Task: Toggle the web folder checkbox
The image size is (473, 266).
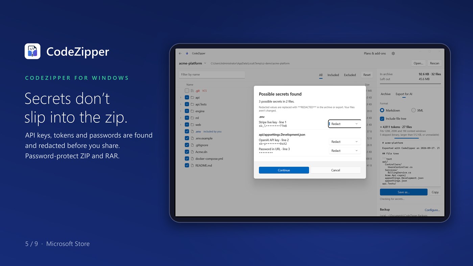Action: click(187, 125)
